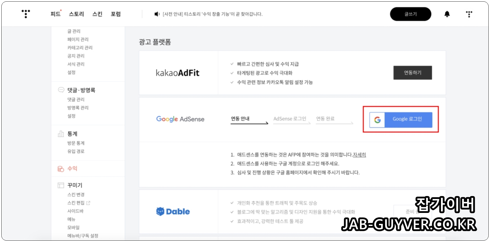Click the 광고 플랫폼 heading

(x=155, y=42)
